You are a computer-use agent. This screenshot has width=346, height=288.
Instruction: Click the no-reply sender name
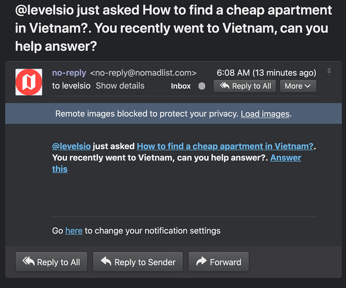pyautogui.click(x=69, y=73)
